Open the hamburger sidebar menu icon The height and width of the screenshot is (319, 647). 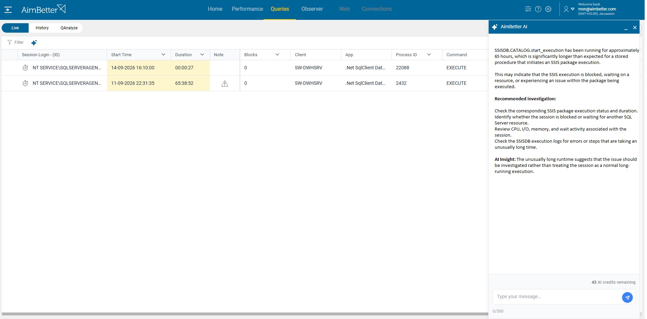click(x=8, y=10)
